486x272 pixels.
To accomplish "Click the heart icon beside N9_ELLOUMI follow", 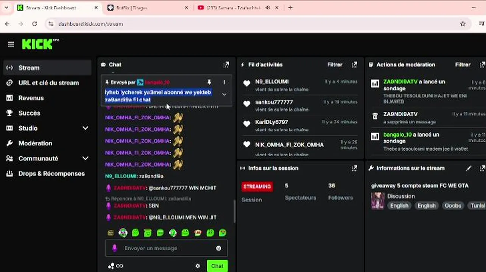I will [x=247, y=83].
